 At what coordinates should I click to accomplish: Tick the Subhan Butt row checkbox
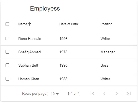coord(7,65)
